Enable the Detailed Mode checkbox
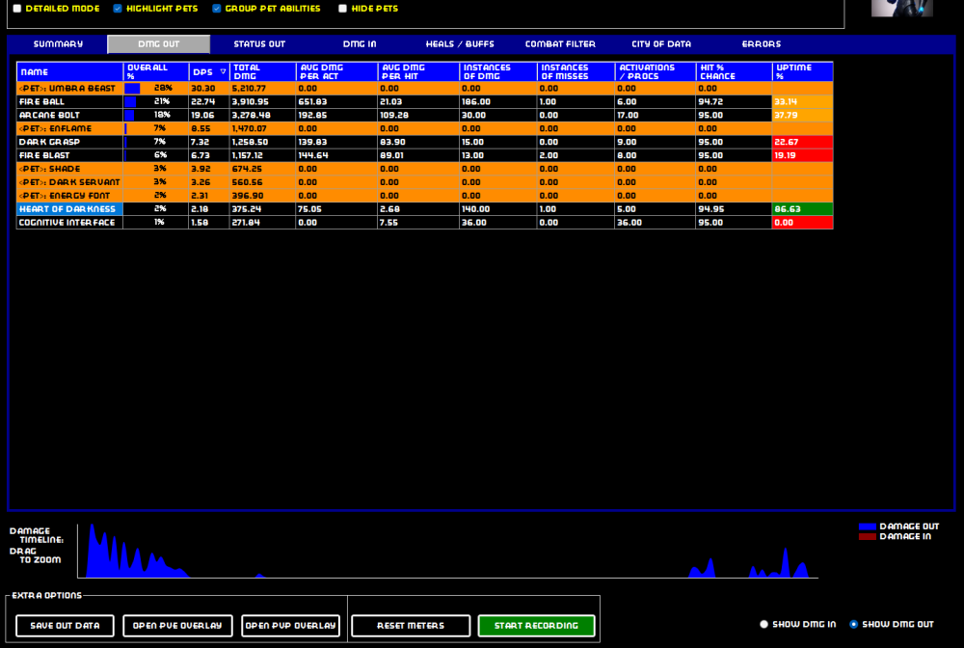The image size is (964, 648). click(x=17, y=9)
